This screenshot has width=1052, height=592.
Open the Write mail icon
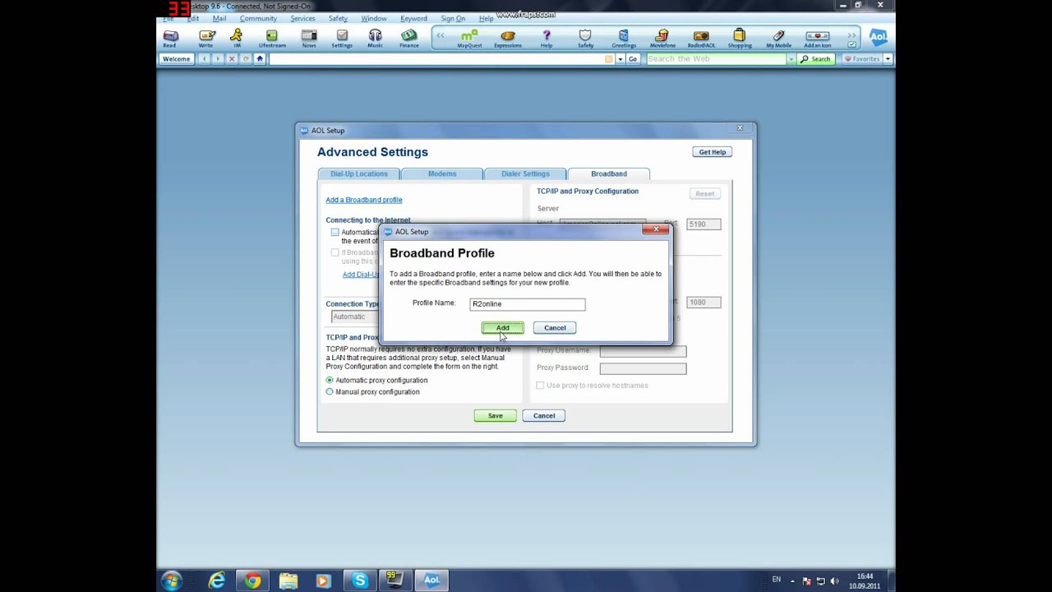point(206,39)
